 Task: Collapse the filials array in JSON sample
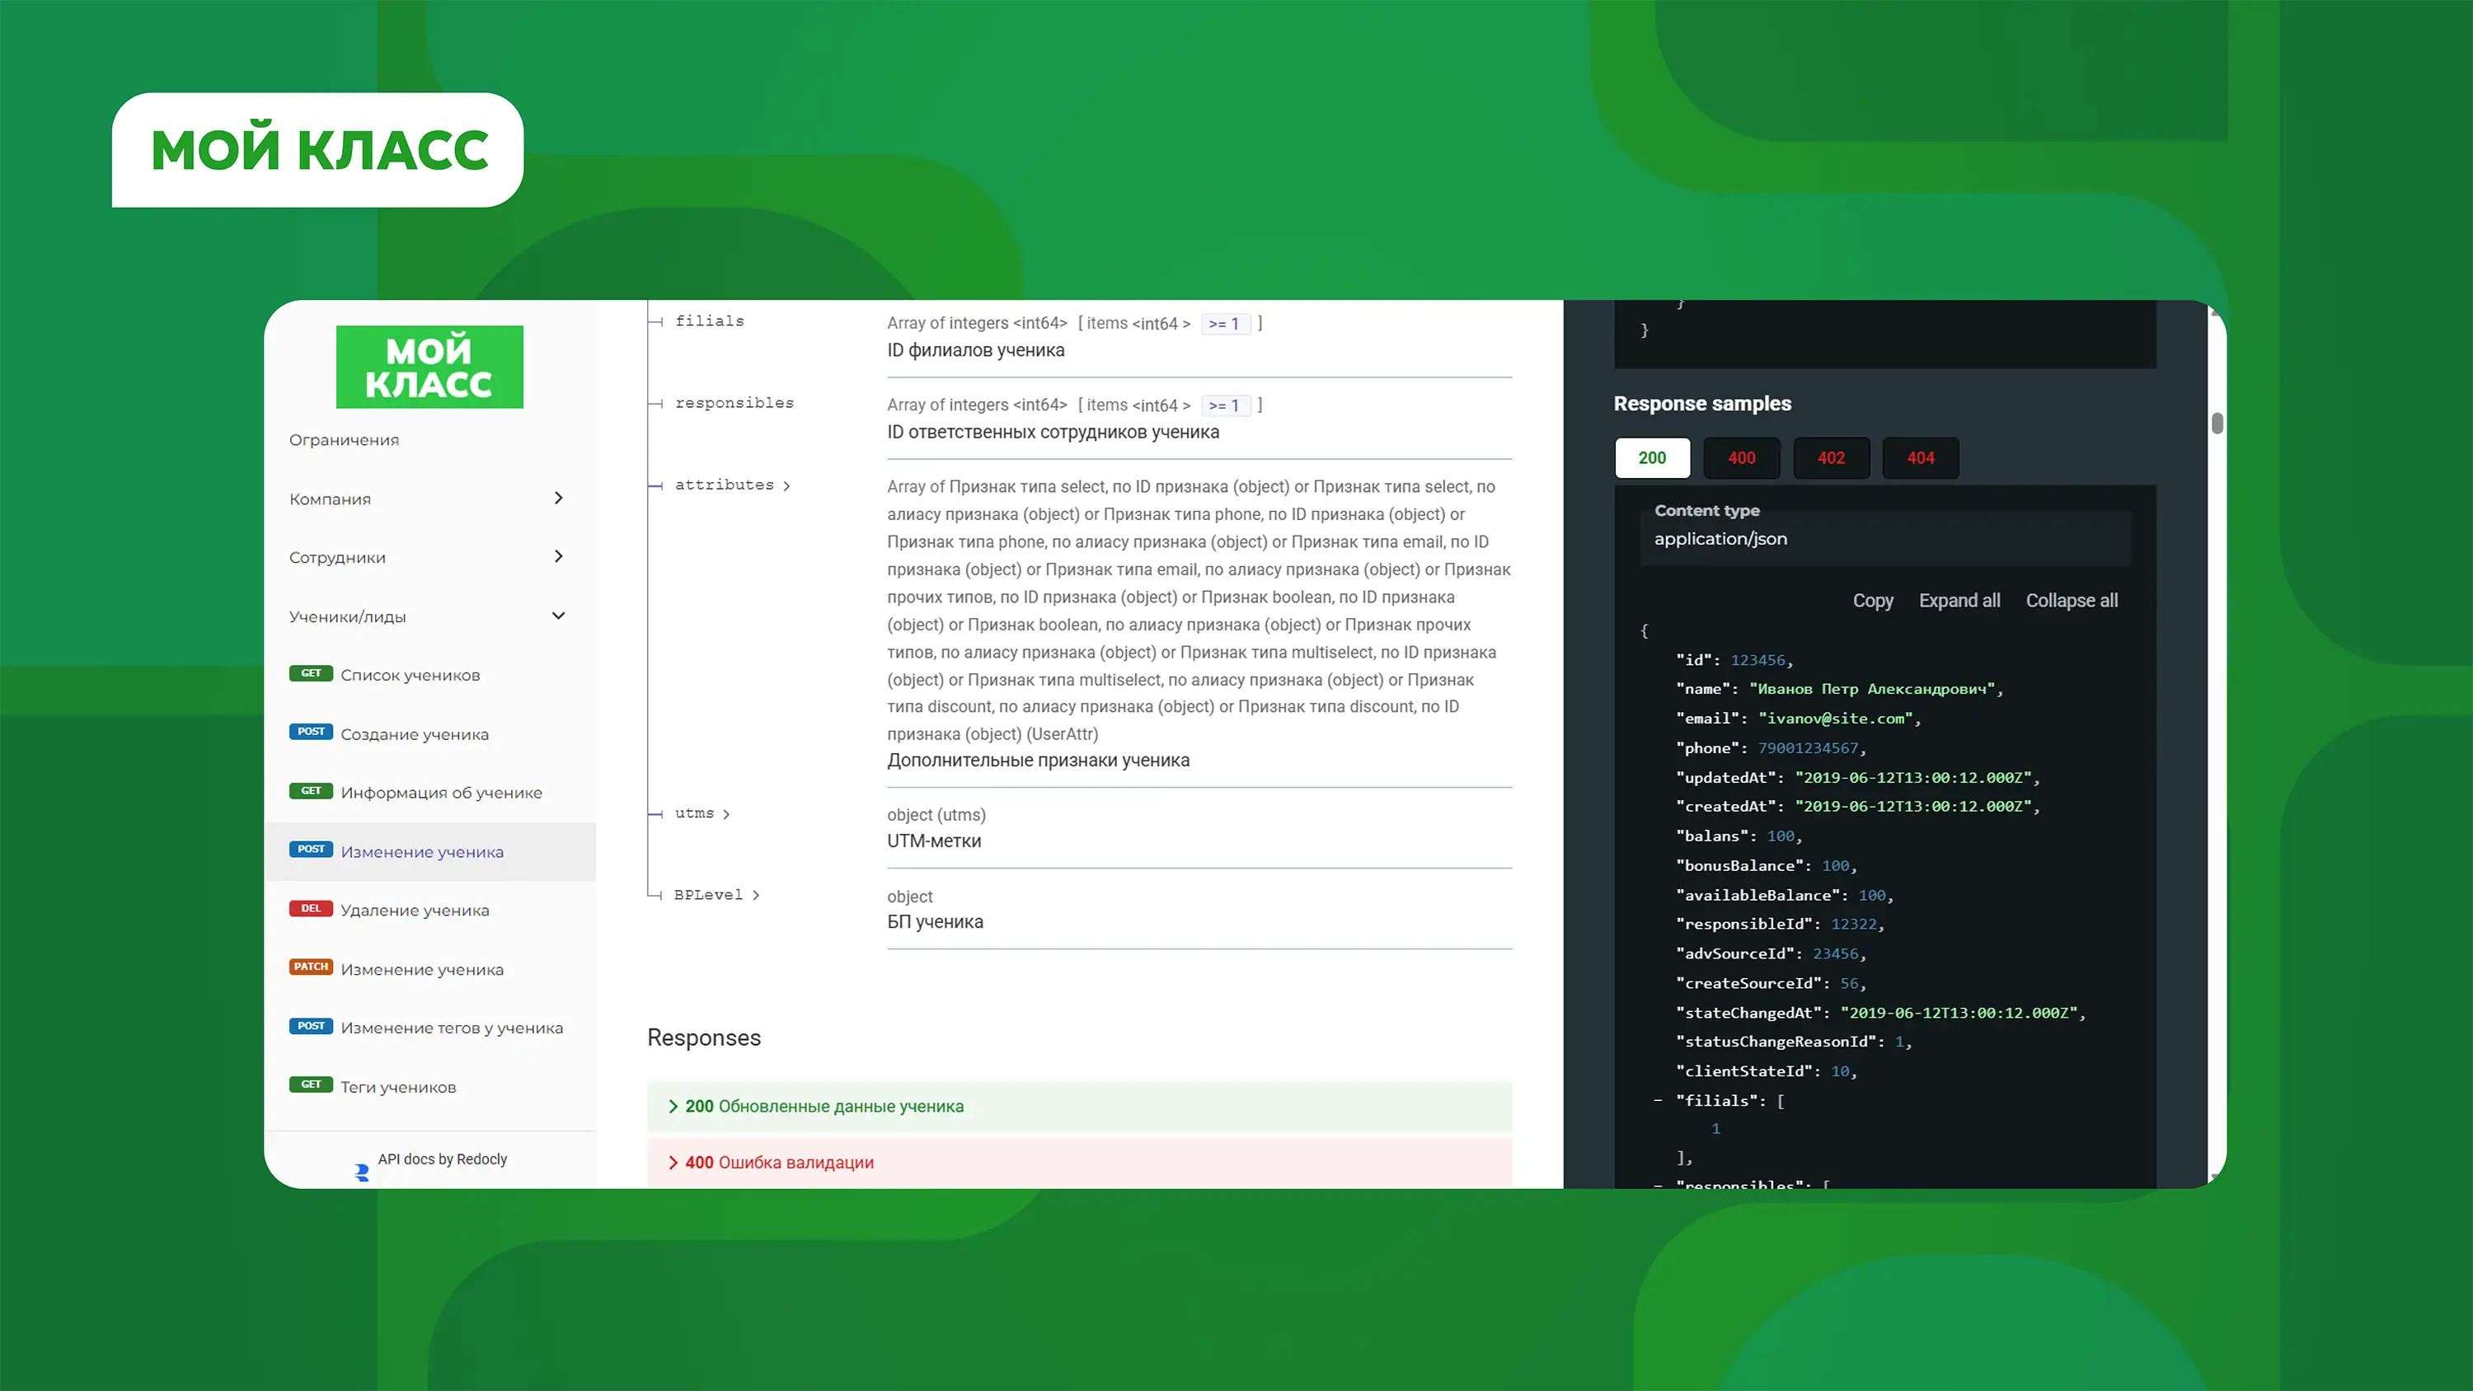pos(1658,1101)
